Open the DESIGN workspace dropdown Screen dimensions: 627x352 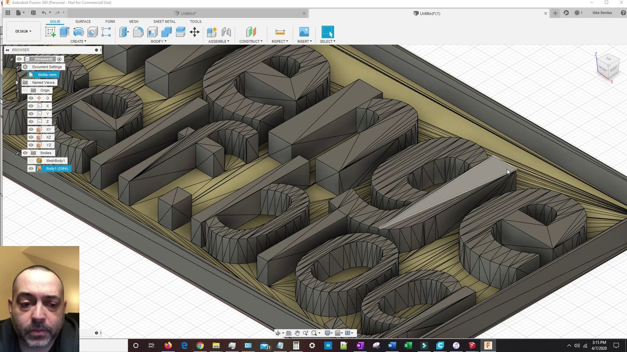(23, 31)
